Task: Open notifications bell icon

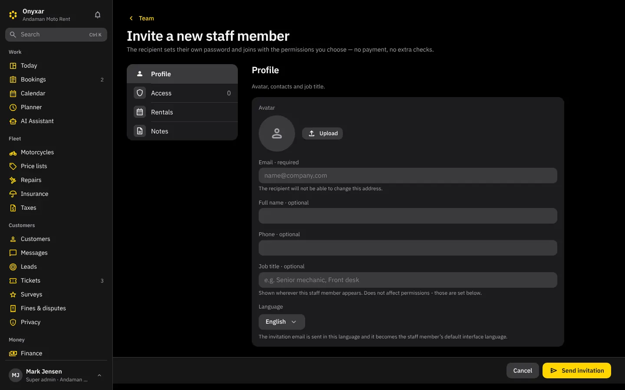Action: pos(98,15)
